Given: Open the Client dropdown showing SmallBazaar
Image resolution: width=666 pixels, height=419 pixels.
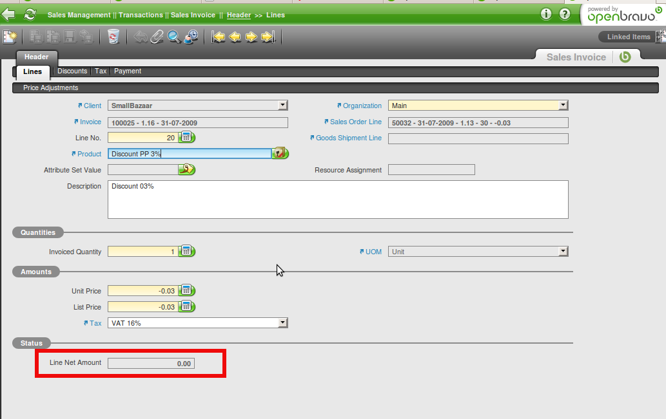Looking at the screenshot, I should [x=282, y=106].
